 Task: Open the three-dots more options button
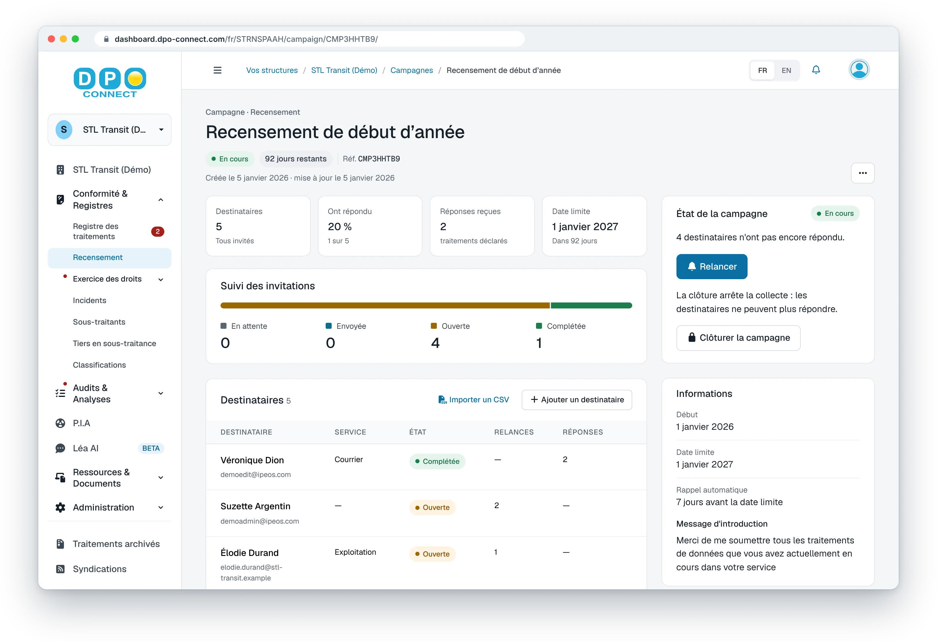point(862,173)
